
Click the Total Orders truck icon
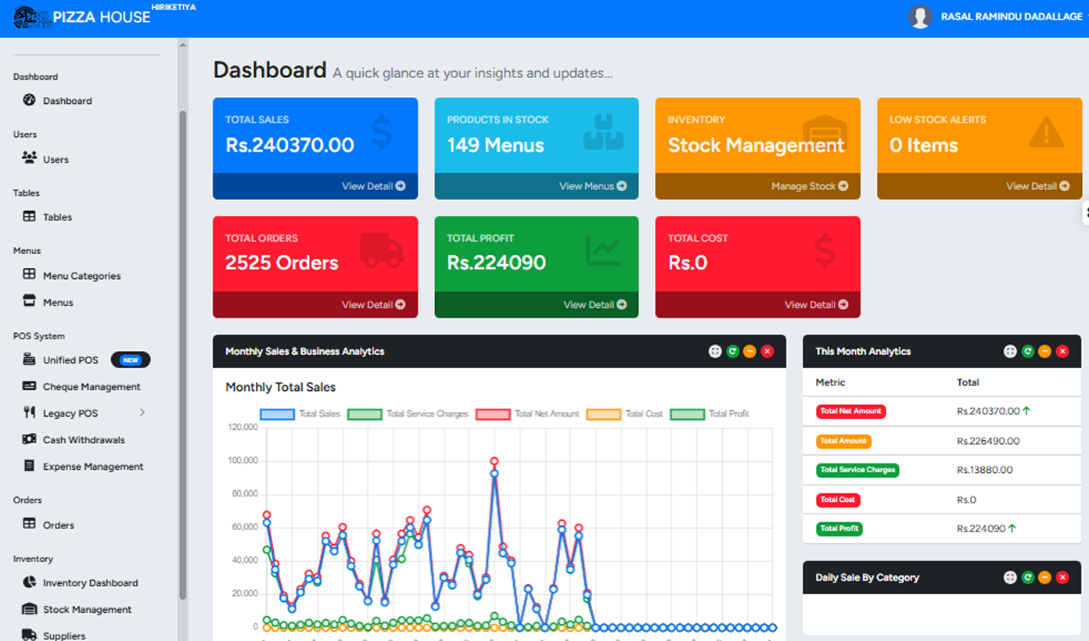click(x=382, y=250)
